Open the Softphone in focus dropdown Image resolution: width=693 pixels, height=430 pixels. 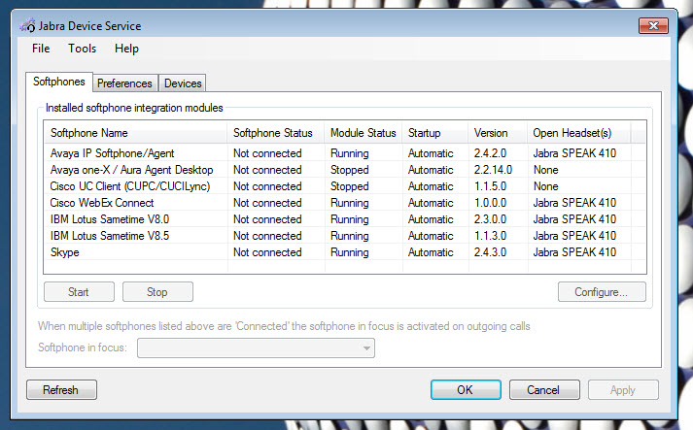[256, 347]
